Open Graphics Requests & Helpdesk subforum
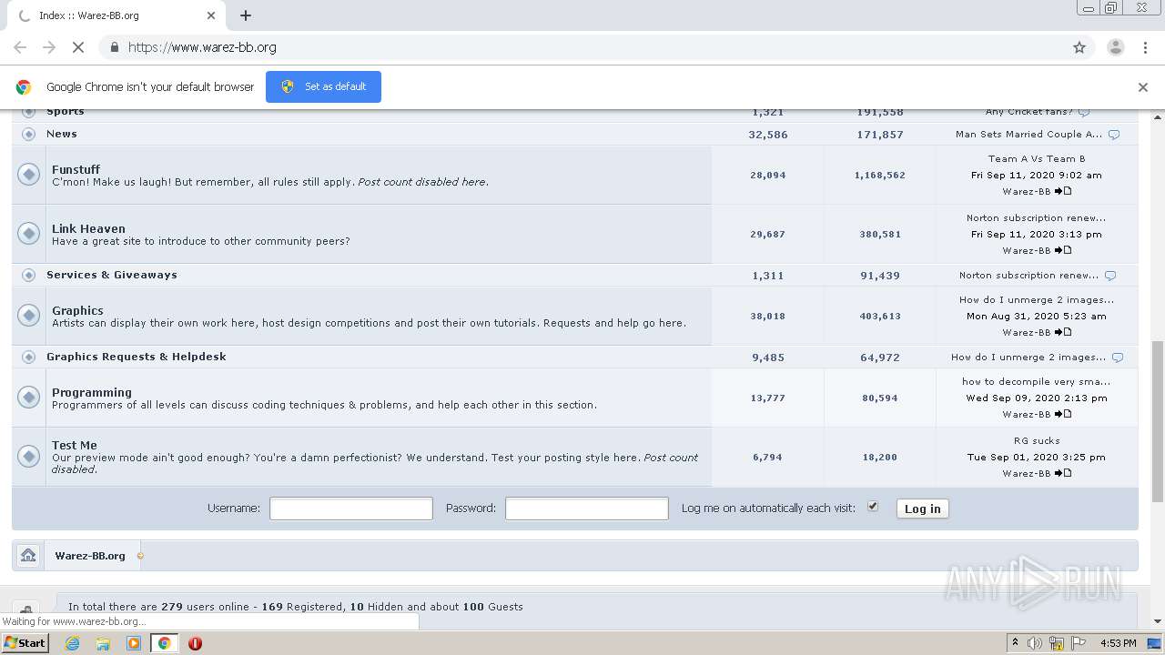1165x655 pixels. coord(137,357)
